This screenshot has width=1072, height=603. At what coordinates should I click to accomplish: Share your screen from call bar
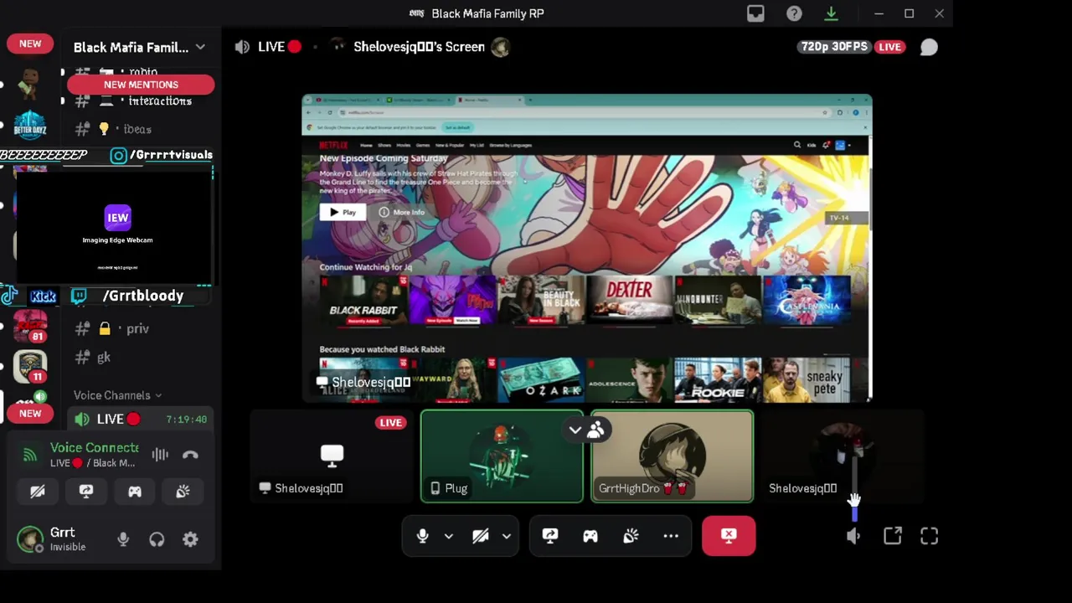(x=550, y=536)
